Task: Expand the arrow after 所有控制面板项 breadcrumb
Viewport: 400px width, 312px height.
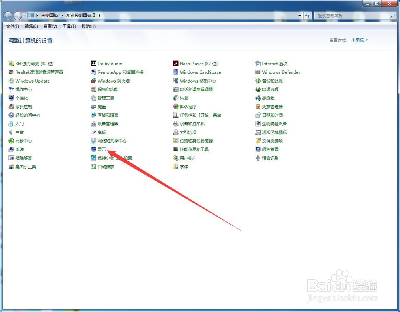Action: tap(100, 16)
